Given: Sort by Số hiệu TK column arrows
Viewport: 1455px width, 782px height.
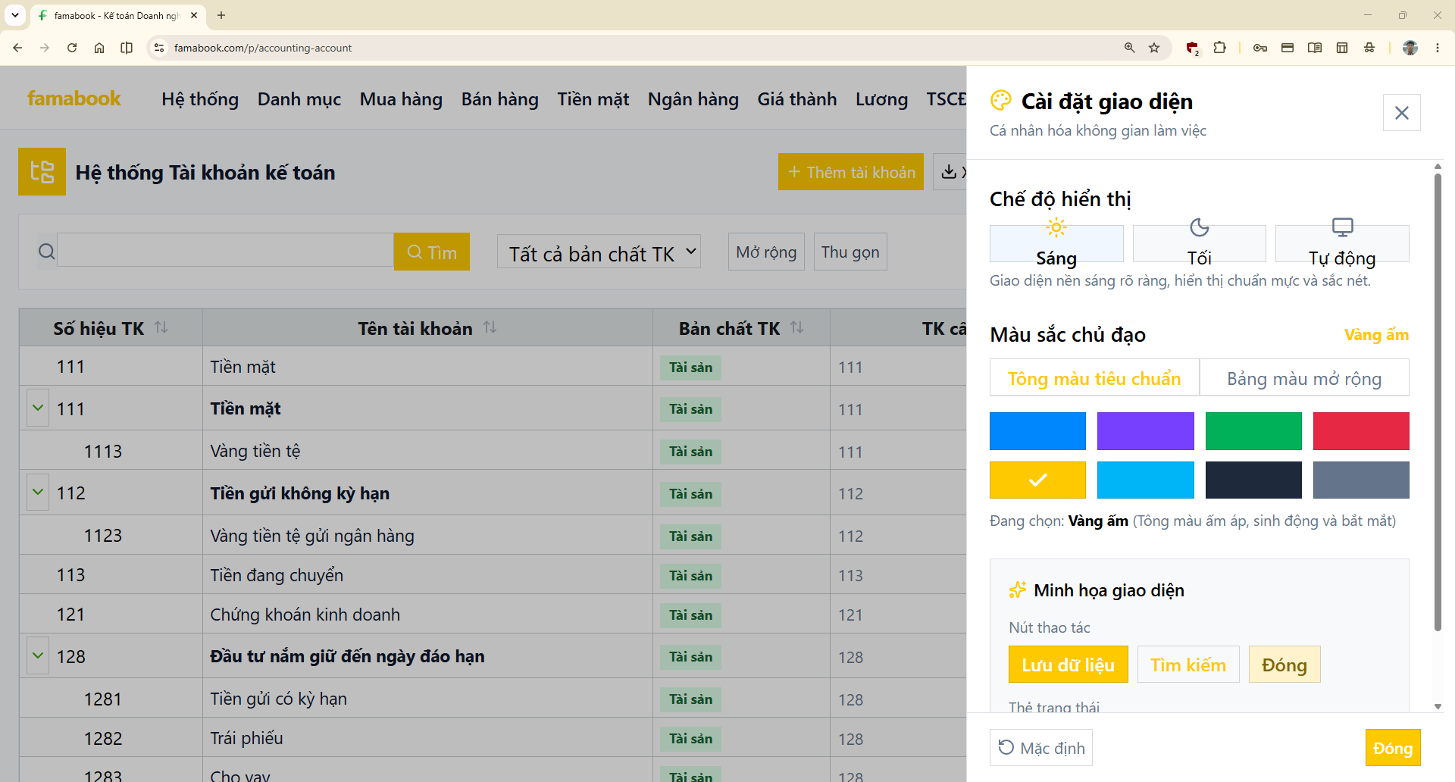Looking at the screenshot, I should coord(161,327).
